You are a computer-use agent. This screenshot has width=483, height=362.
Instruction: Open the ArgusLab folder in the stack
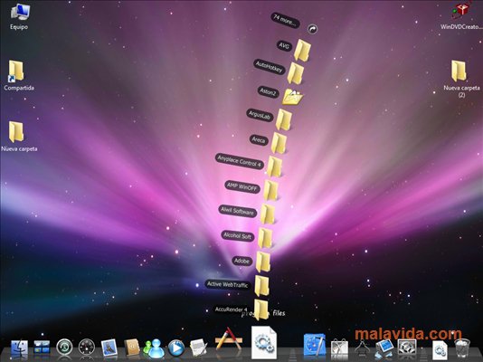(284, 119)
